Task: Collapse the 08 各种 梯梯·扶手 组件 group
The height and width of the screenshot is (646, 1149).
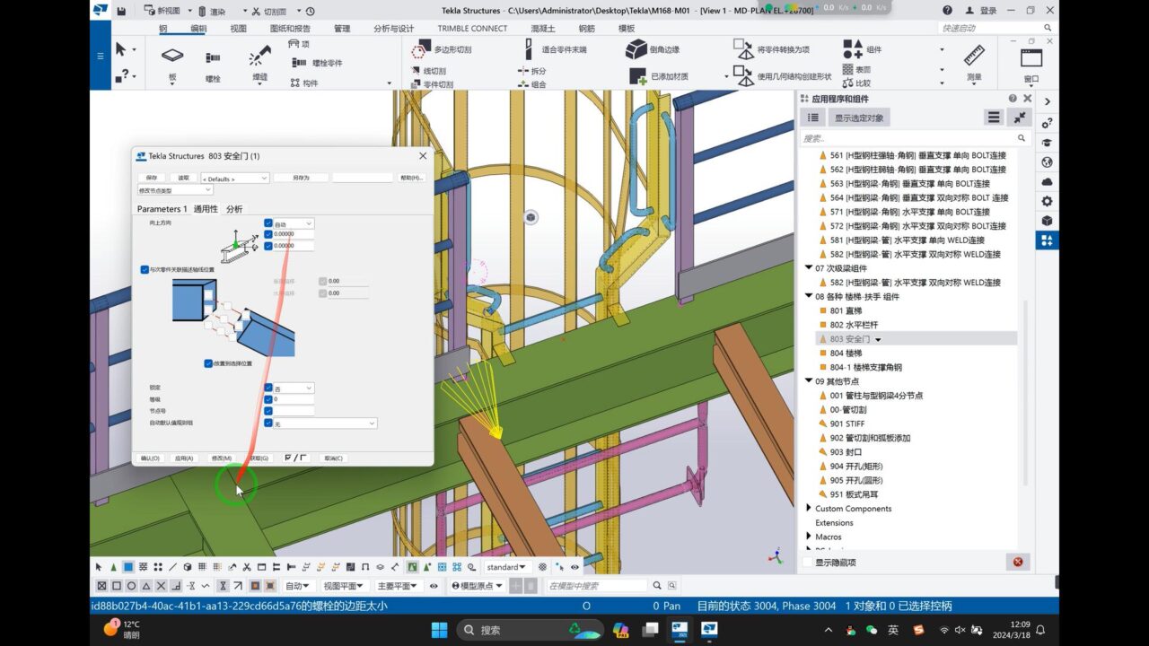Action: point(809,296)
